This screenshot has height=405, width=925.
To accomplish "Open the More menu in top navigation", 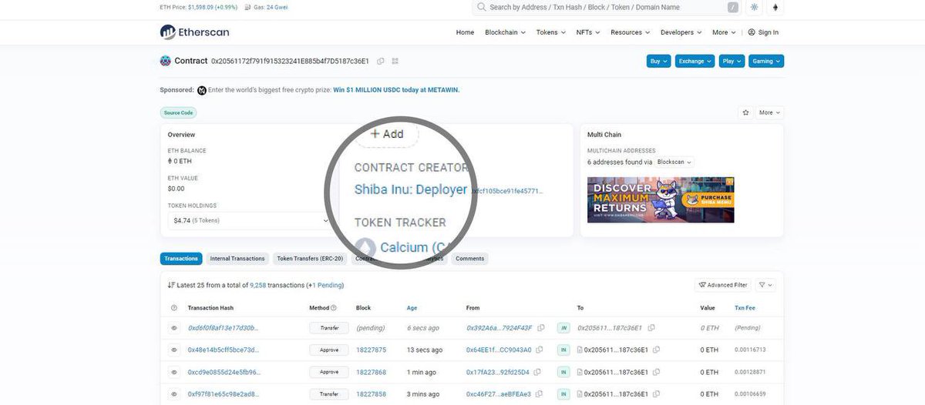I will pyautogui.click(x=724, y=32).
